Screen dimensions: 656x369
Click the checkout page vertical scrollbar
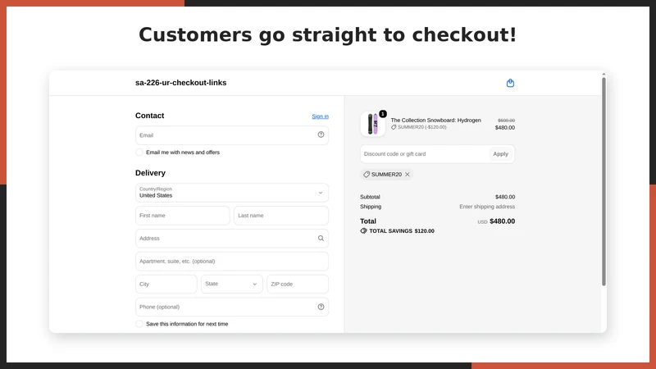pos(604,181)
